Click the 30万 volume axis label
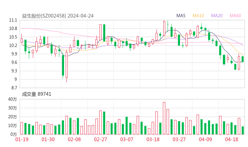 12,108
